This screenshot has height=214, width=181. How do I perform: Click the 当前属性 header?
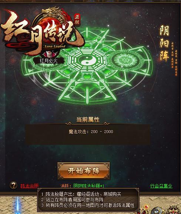tap(88, 119)
